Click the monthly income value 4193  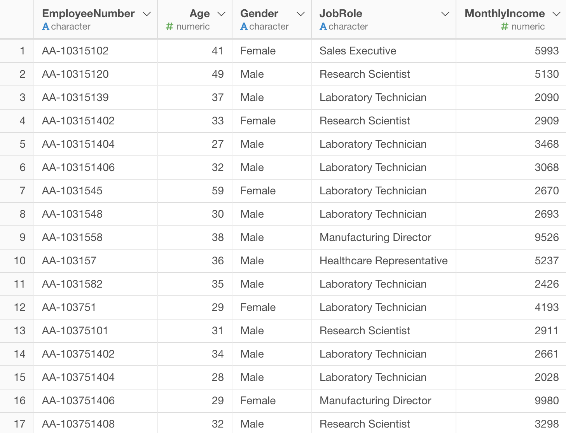547,307
